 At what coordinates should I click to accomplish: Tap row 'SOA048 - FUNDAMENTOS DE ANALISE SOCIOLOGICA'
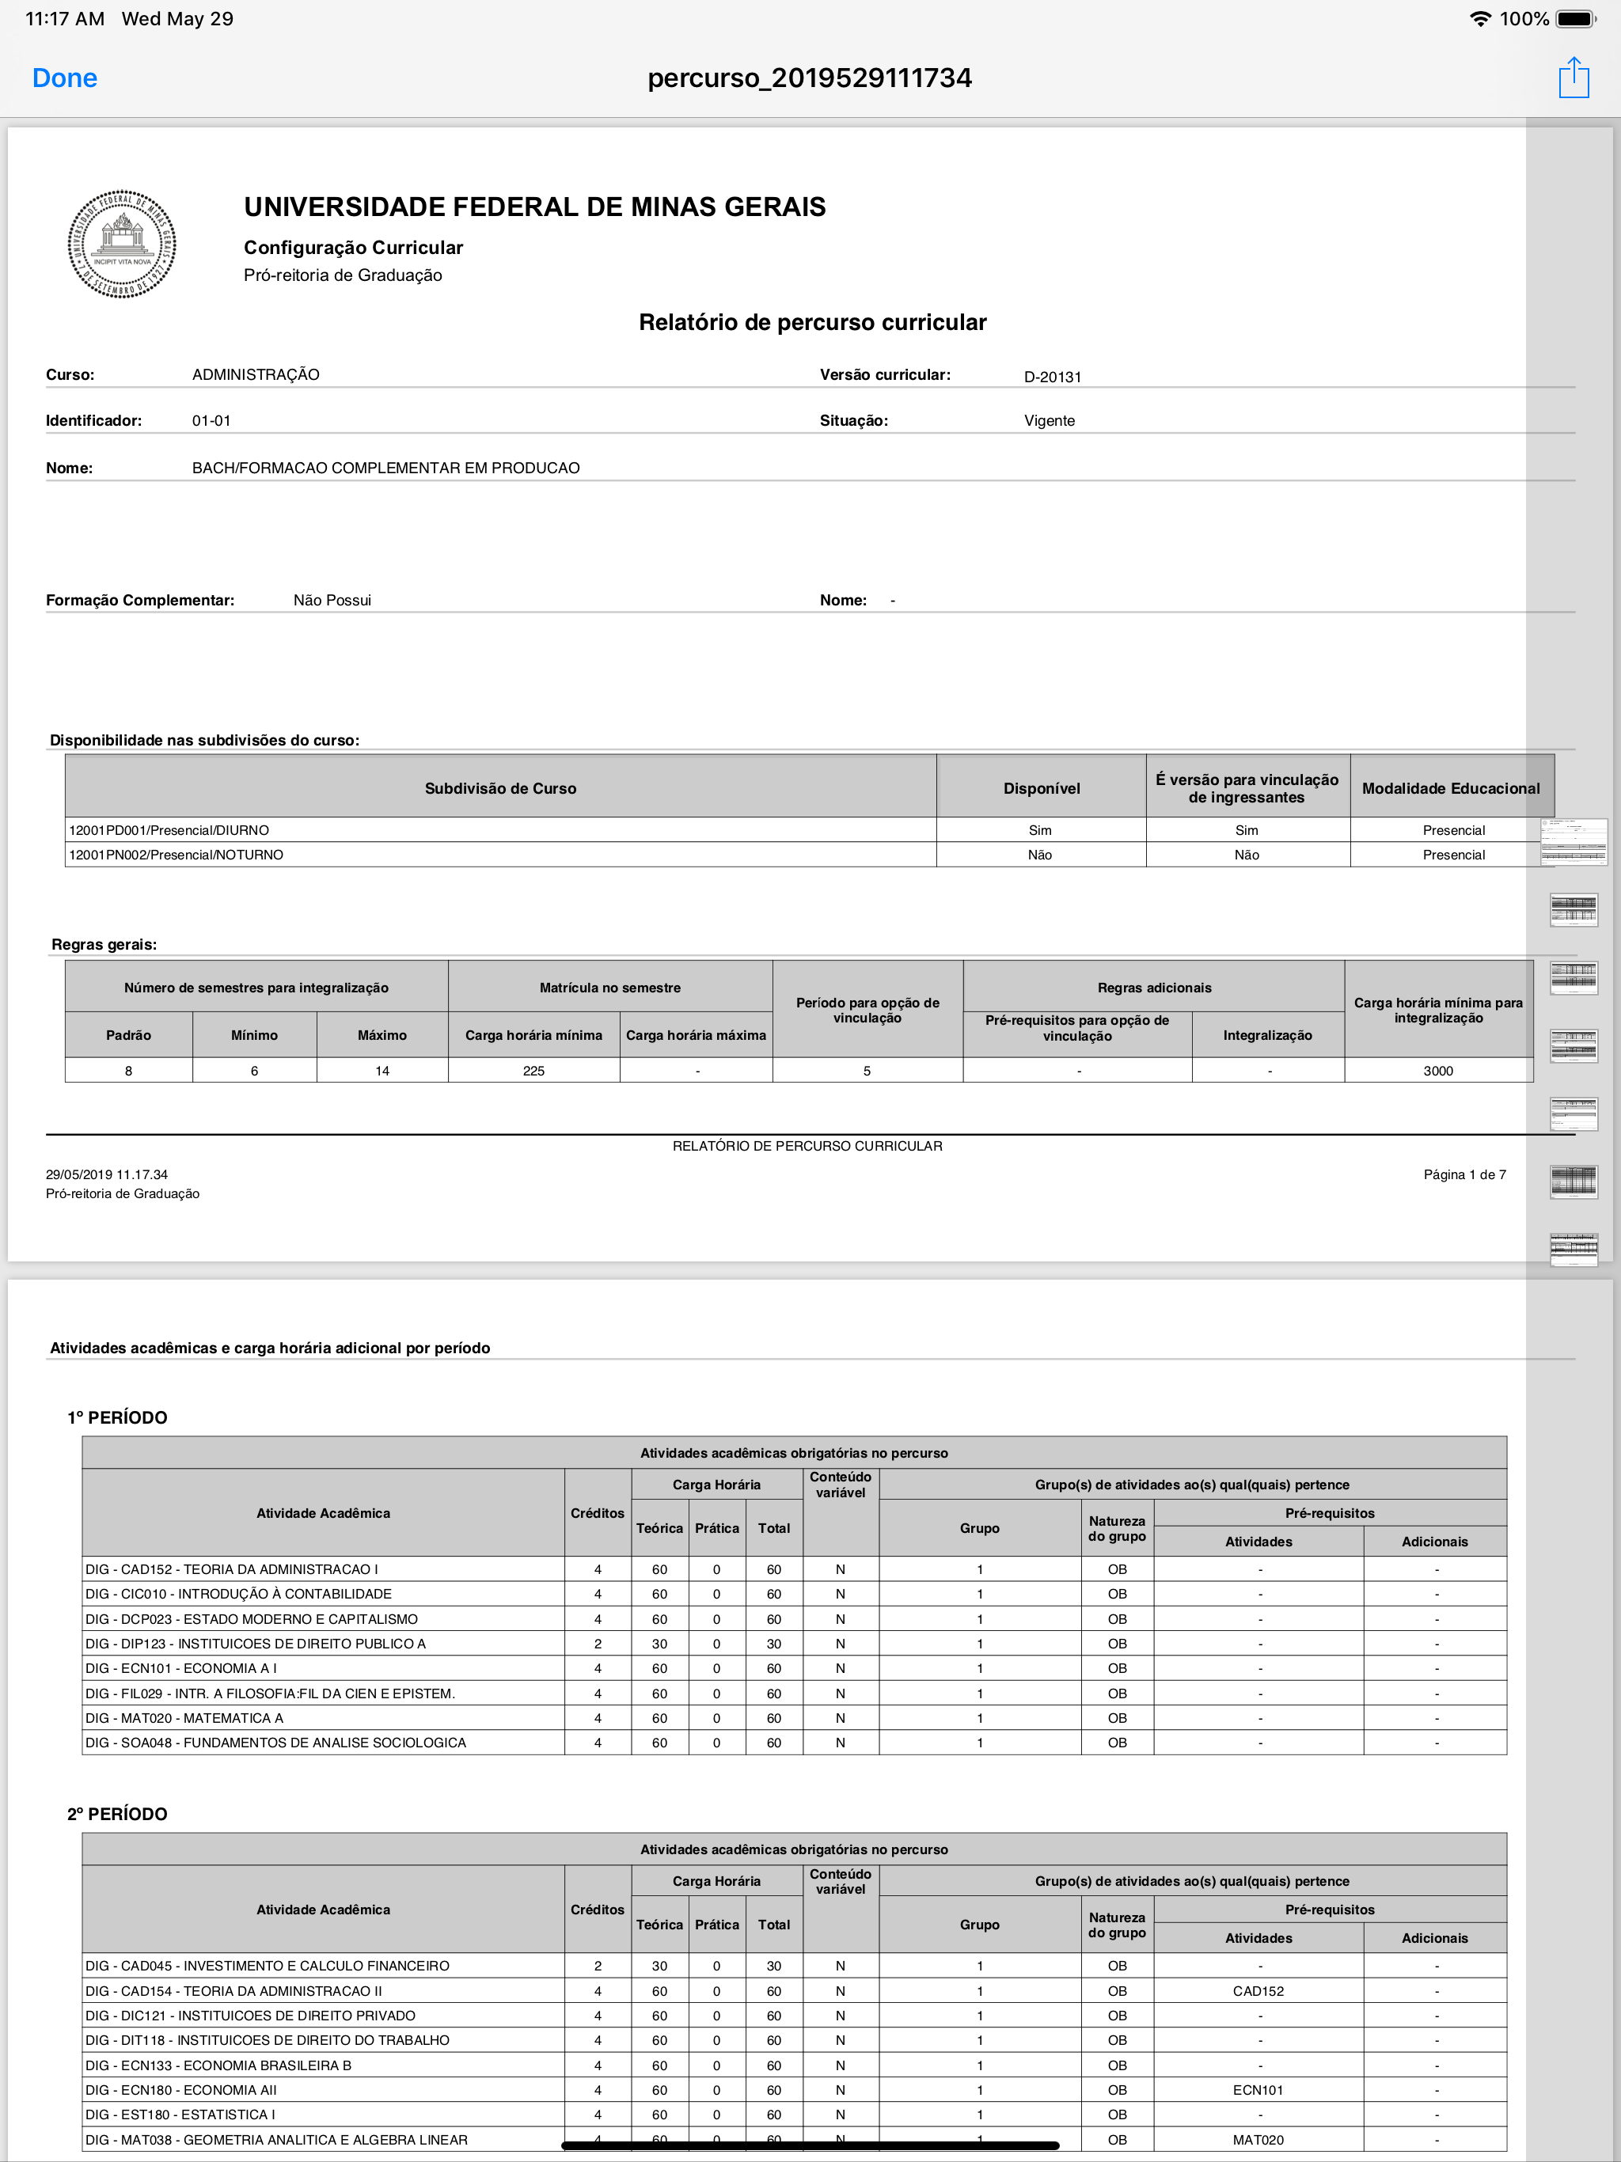(x=794, y=1742)
